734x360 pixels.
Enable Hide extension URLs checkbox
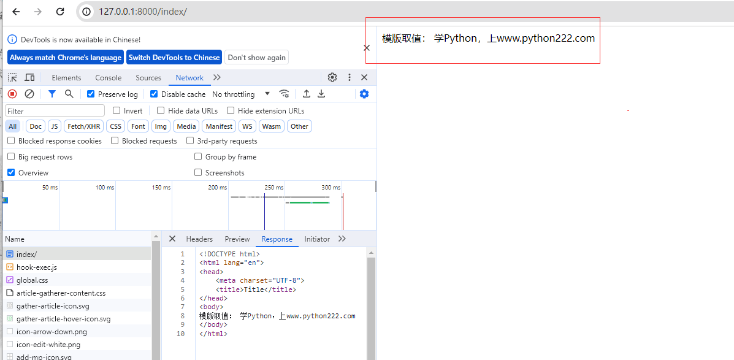231,111
